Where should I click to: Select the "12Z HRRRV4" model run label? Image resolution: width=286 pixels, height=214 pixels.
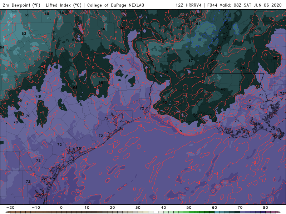click(x=189, y=5)
